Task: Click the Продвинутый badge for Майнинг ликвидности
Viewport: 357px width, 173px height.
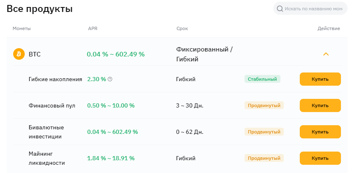Action: 264,158
